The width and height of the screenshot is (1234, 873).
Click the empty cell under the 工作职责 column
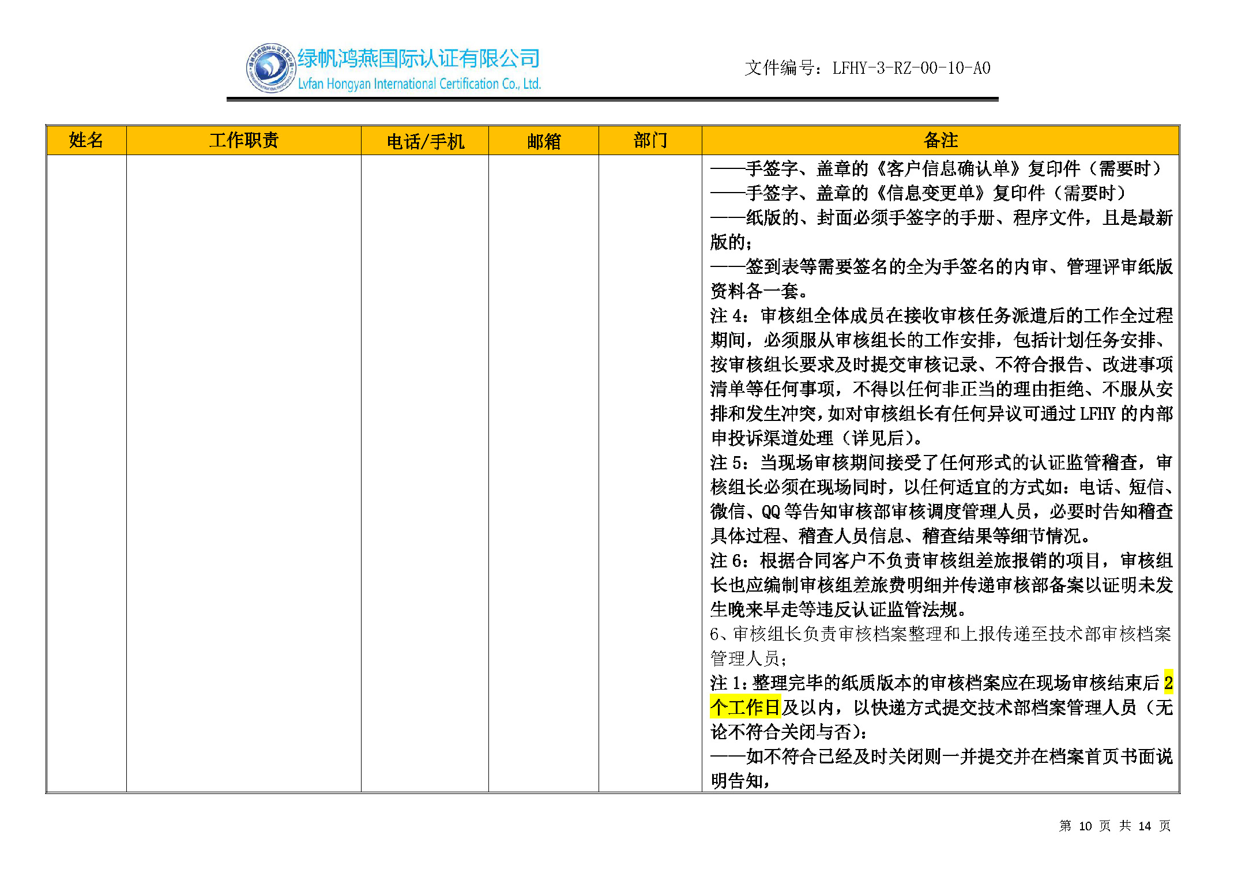(x=243, y=473)
